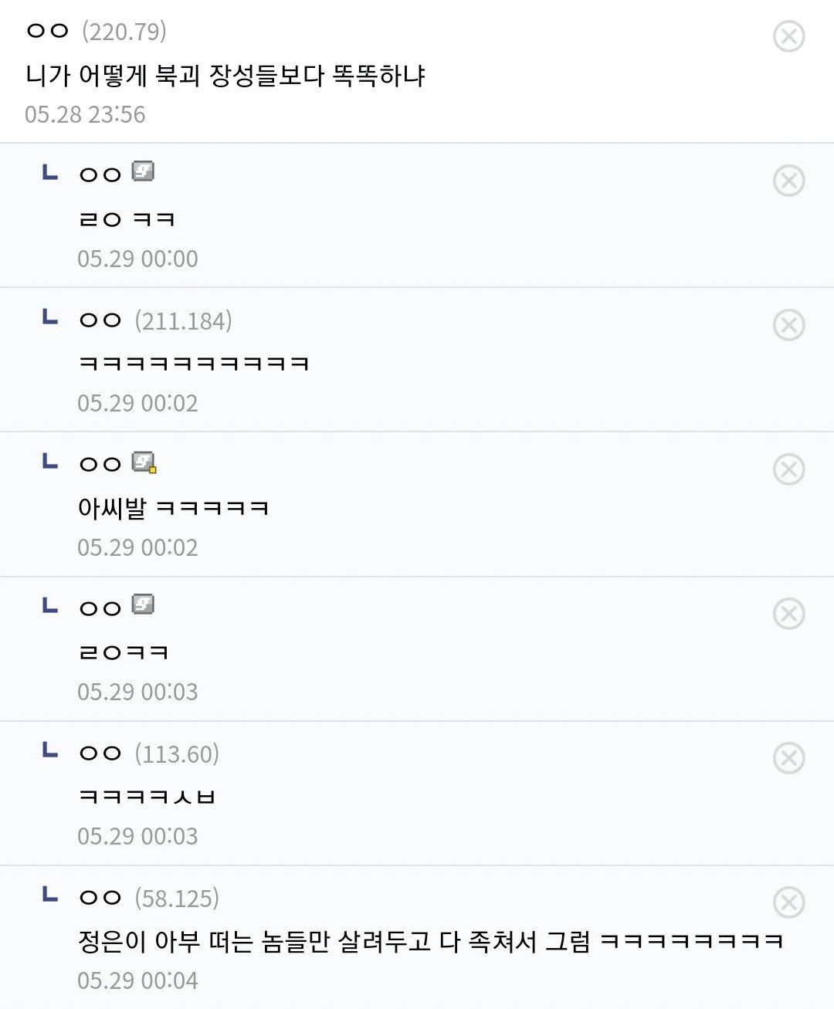Open gallog icon on 00:03 'ㄹㅇㅋㅋ' reply
The width and height of the screenshot is (834, 1009).
click(143, 604)
